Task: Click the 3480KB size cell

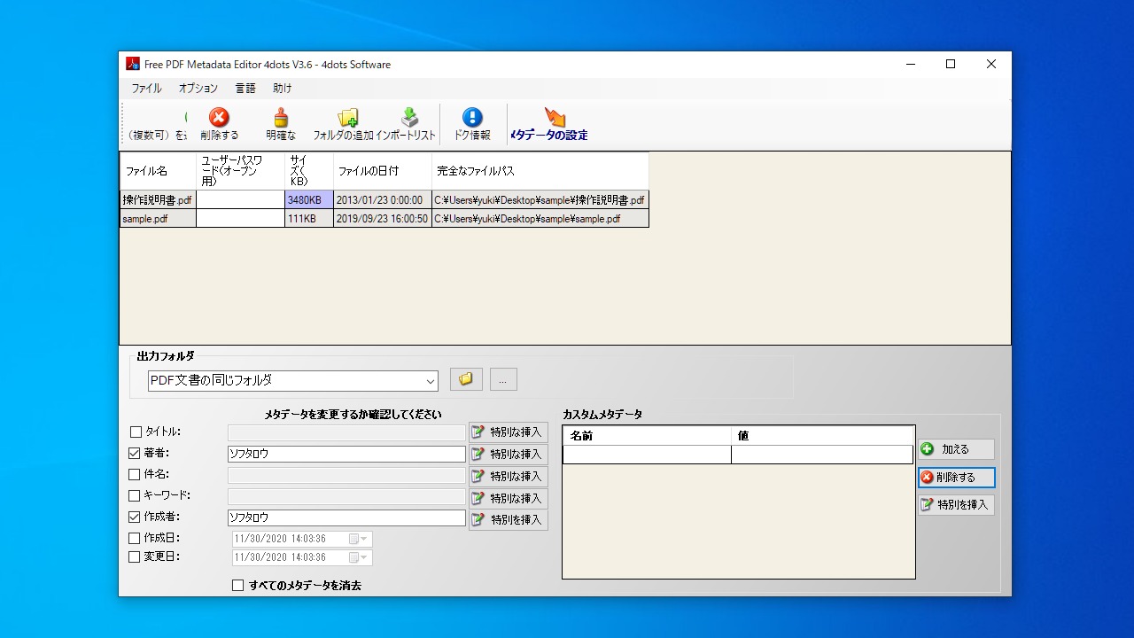Action: (309, 200)
